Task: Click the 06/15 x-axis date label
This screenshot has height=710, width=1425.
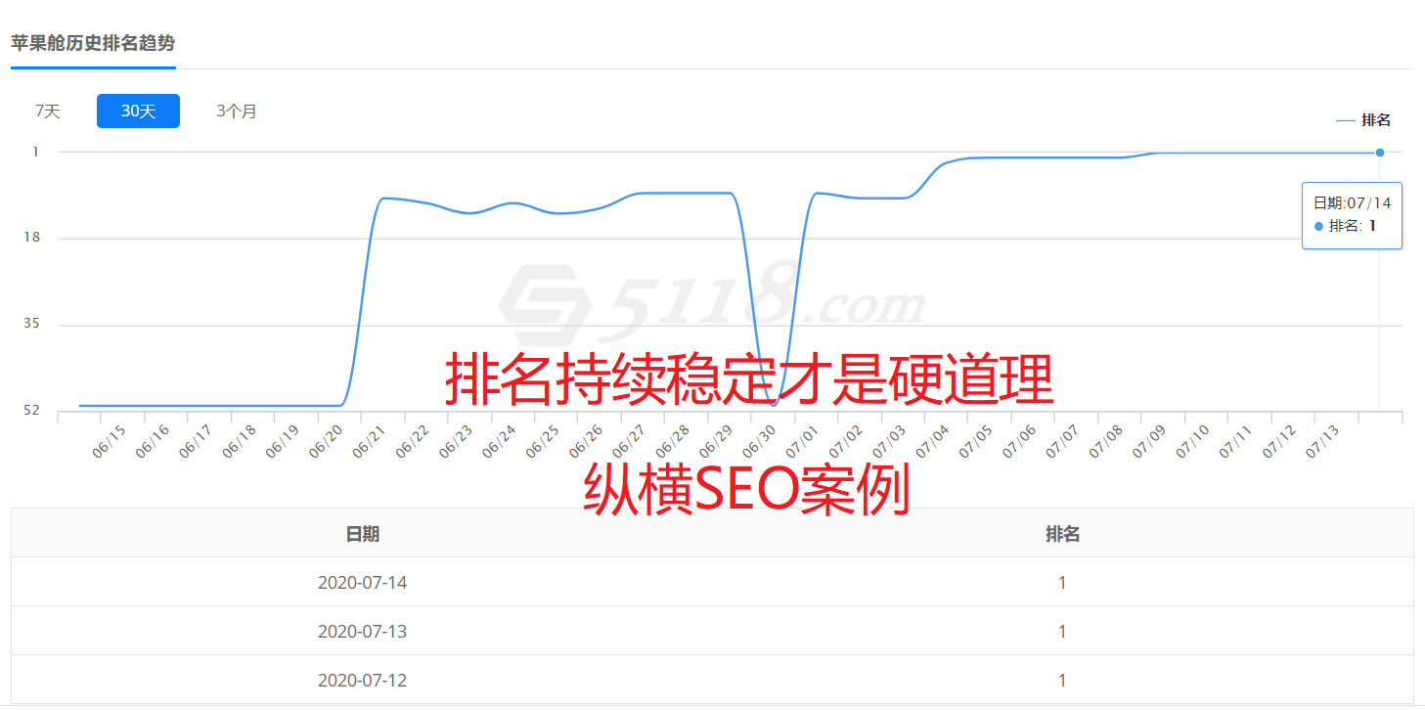Action: pyautogui.click(x=111, y=441)
